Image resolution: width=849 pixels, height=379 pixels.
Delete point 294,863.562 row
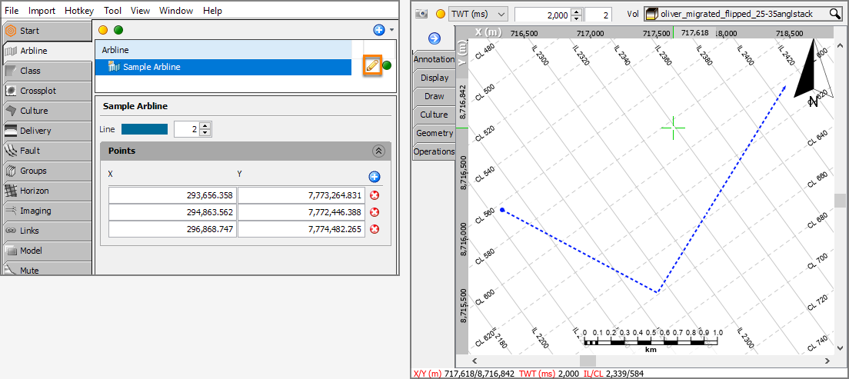pyautogui.click(x=375, y=212)
